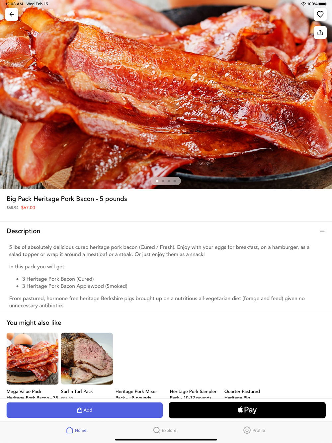
Task: Go to the Profile tab
Action: (x=254, y=430)
